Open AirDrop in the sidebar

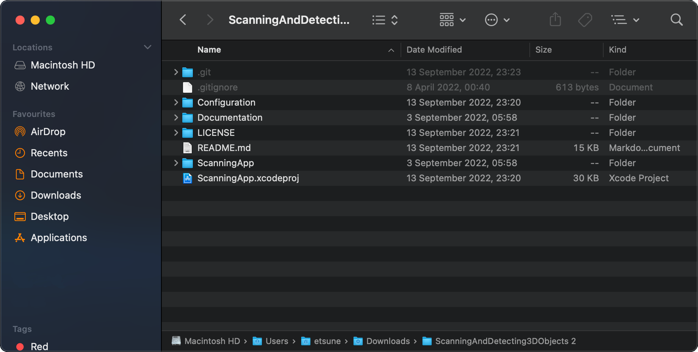click(48, 132)
